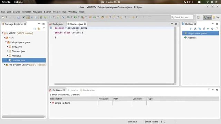Screen dimensions: 221x124
Task: Click the New Java Package icon
Action: 90,17
